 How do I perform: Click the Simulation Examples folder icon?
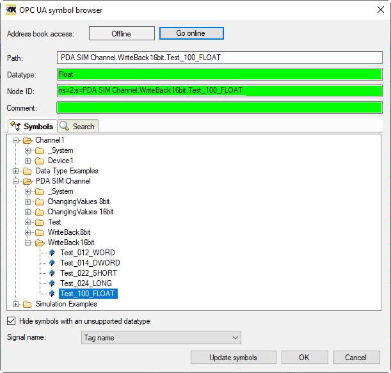pyautogui.click(x=27, y=304)
